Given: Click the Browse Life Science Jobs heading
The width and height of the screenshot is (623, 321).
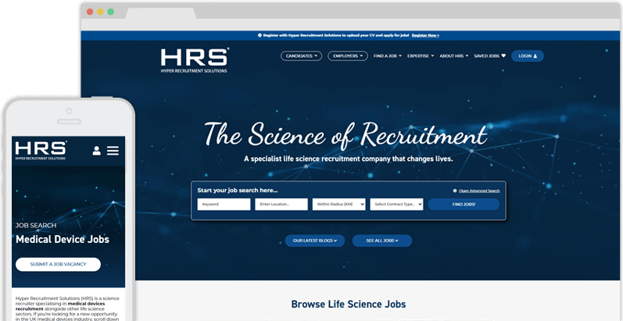Looking at the screenshot, I should coord(349,305).
